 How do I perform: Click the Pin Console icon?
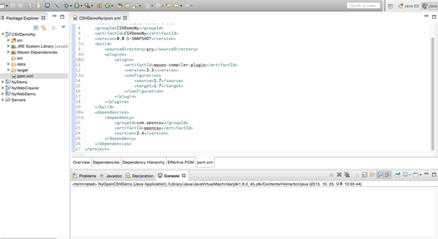tap(398, 175)
